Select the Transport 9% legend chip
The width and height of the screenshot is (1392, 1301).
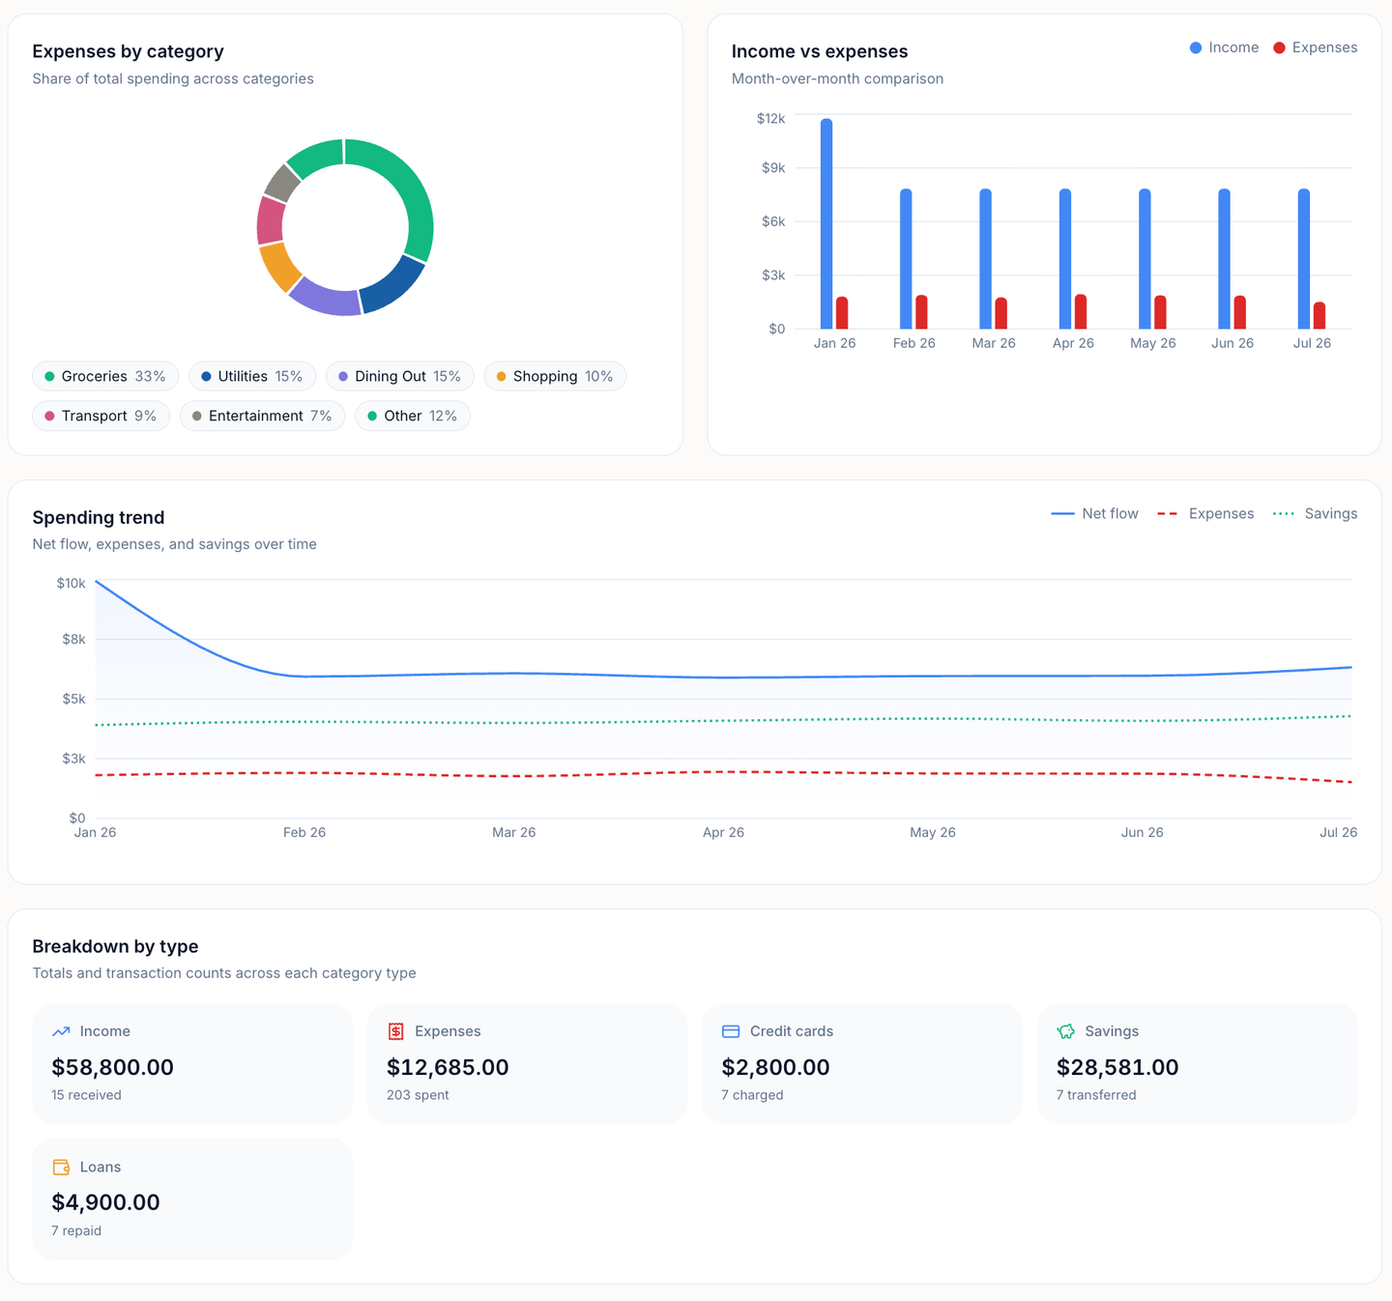coord(101,416)
